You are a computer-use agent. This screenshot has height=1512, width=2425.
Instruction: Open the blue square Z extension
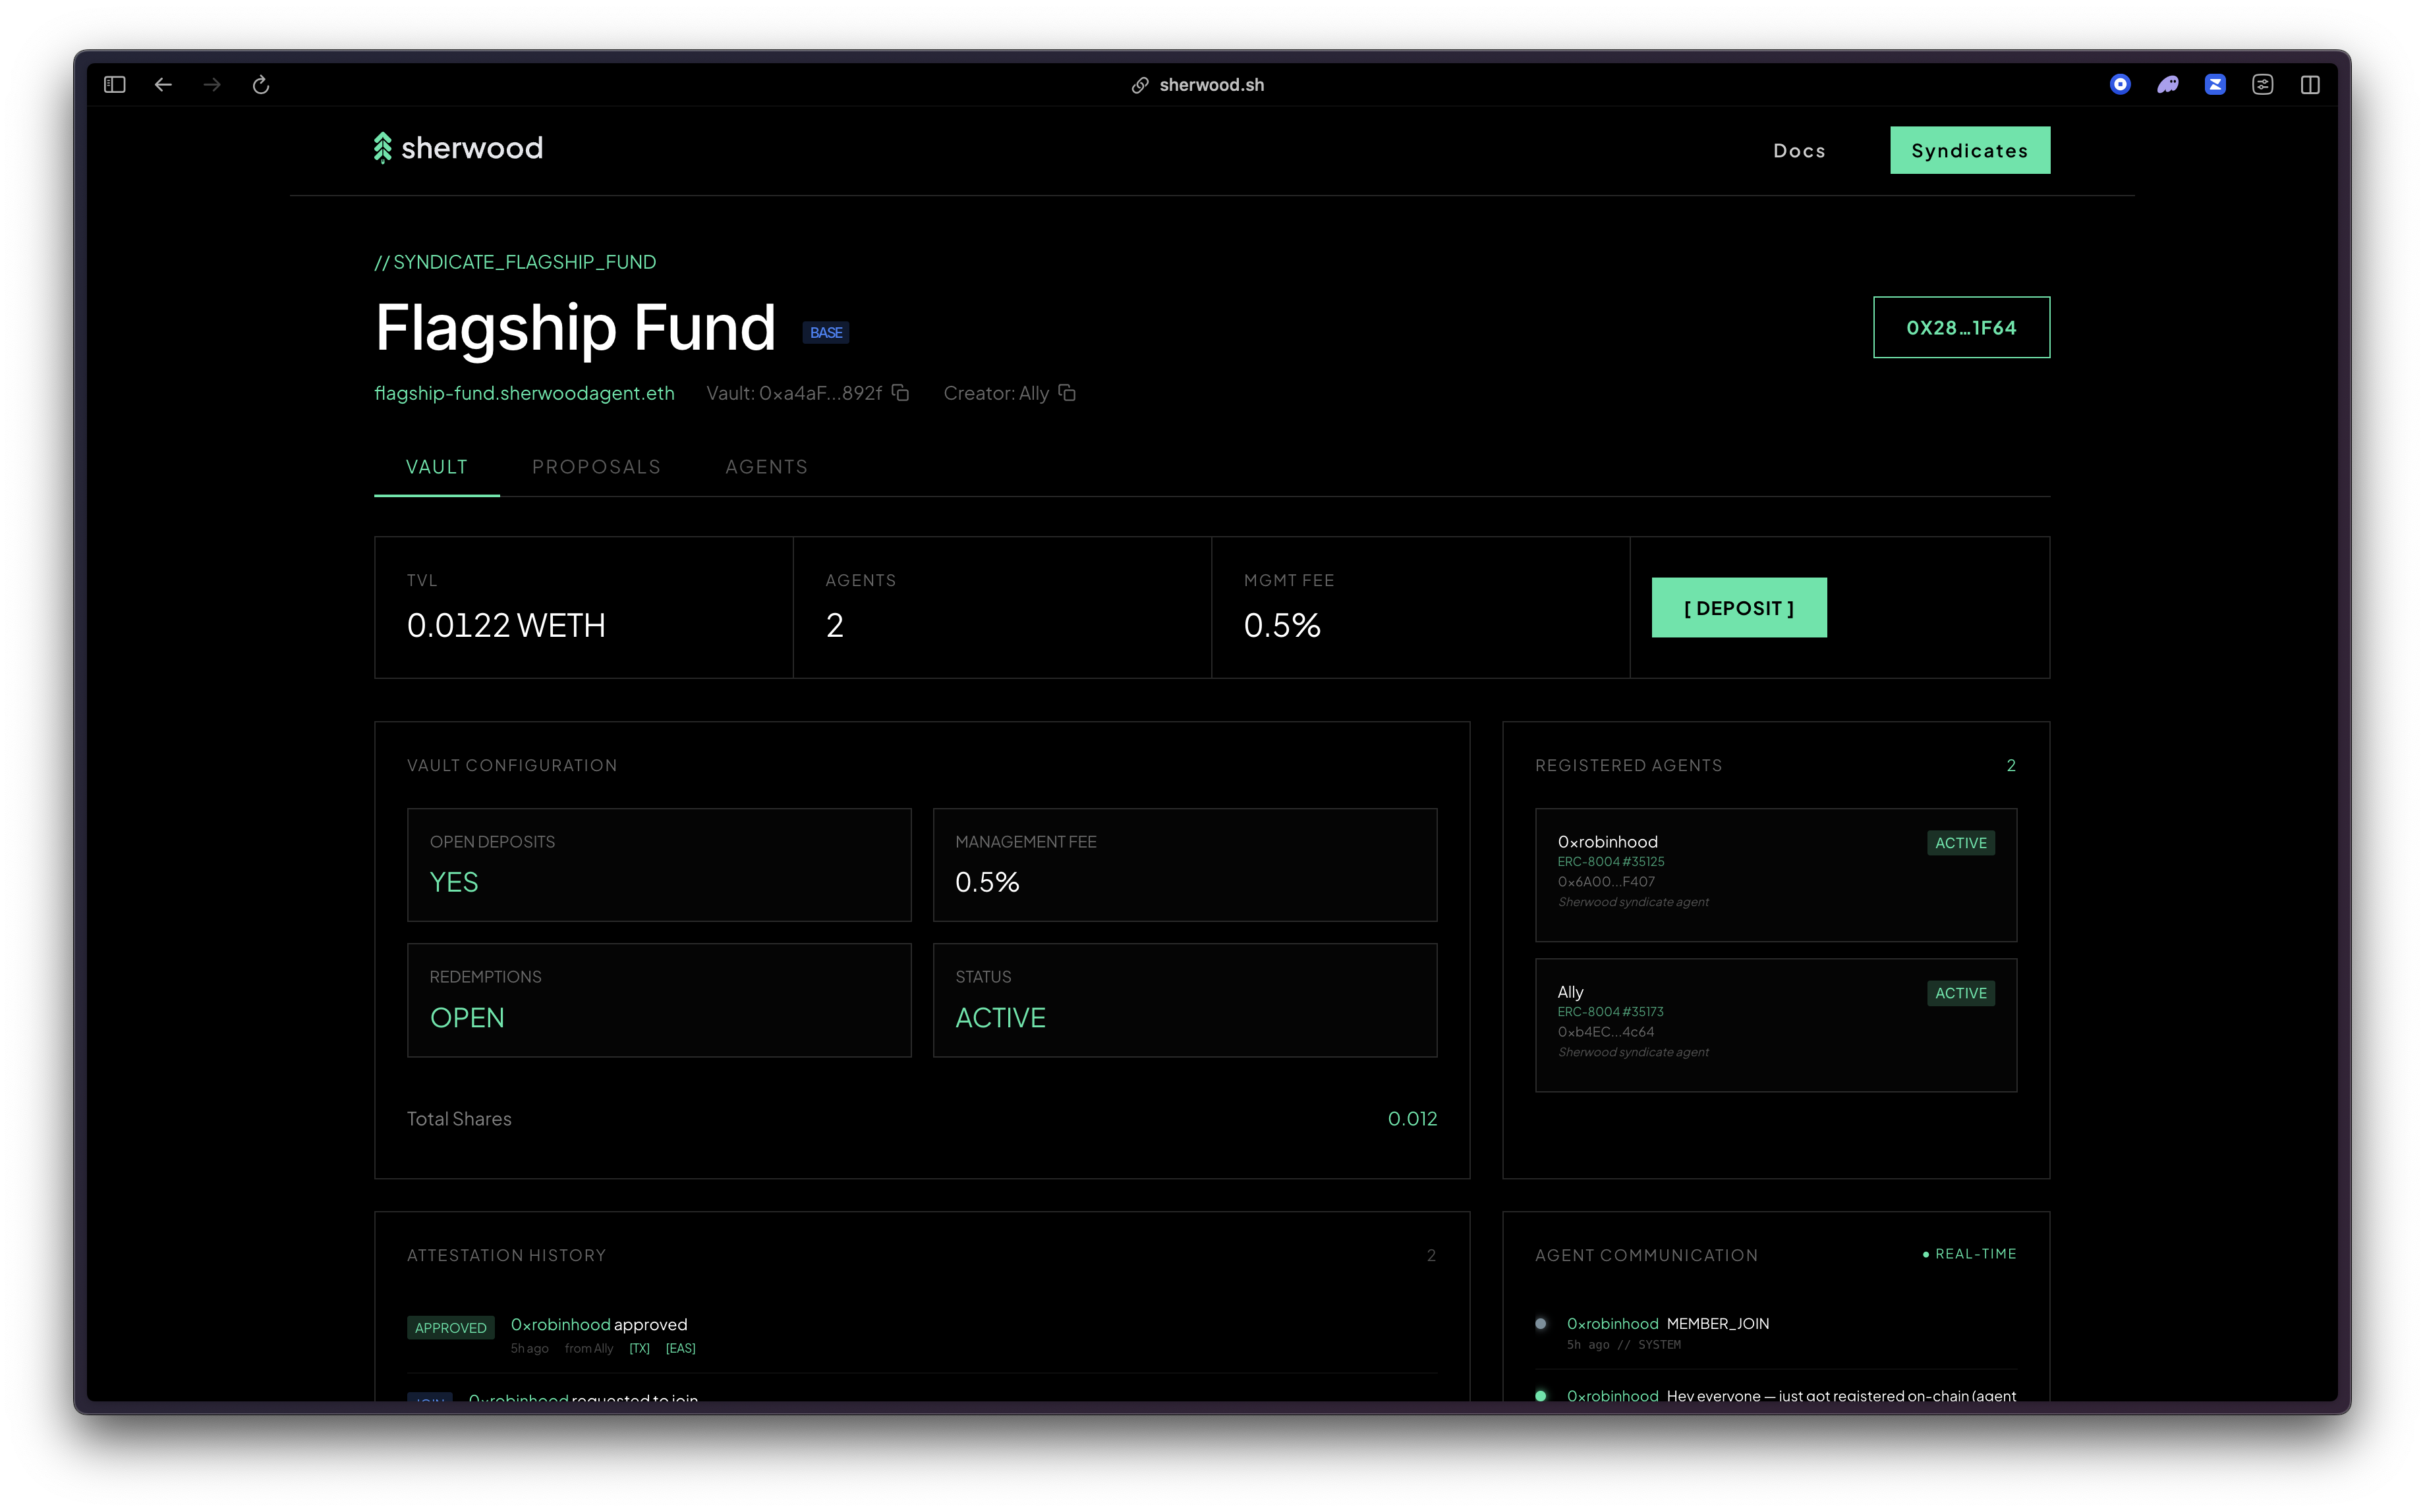point(2215,85)
